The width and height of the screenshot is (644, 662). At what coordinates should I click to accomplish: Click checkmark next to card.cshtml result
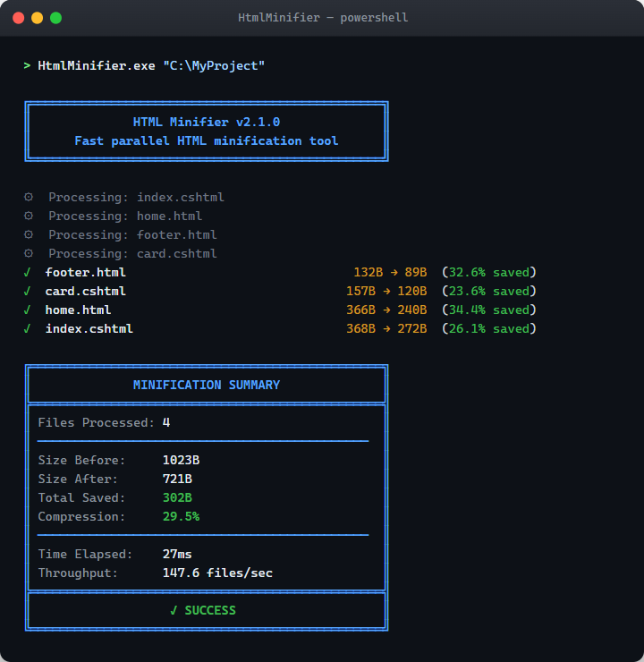point(27,291)
